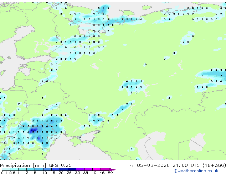Image resolution: width=226 pixels, height=174 pixels.
Task: Select the '10' legend scale label
Action: (45, 173)
